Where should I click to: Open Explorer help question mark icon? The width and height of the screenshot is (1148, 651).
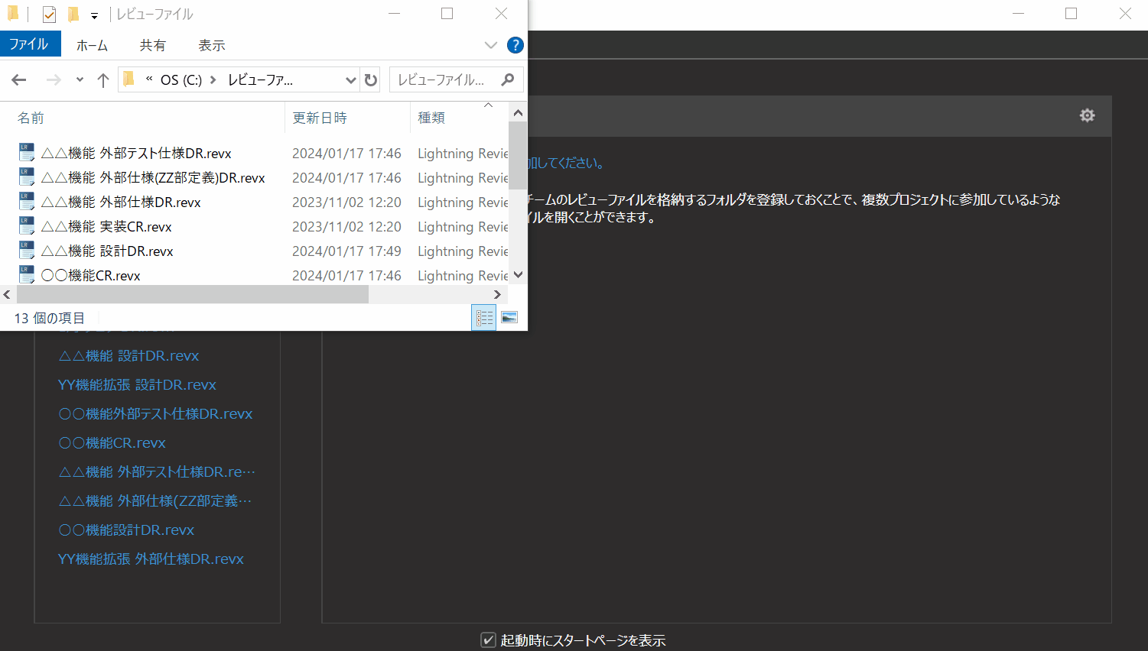click(x=515, y=46)
